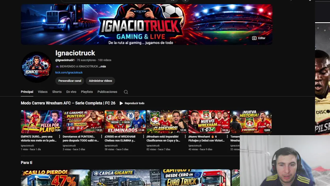The width and height of the screenshot is (330, 186).
Task: Open options menu for Nuevo Wrexham video
Action: tap(227, 137)
